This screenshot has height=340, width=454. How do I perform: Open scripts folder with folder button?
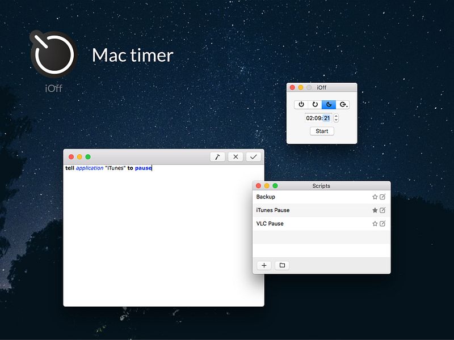pos(282,265)
